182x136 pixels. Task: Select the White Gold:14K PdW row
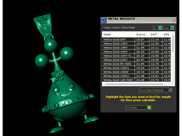(136, 80)
